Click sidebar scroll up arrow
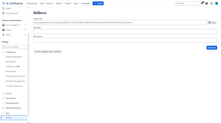Screen dimensions: 221x123 pyautogui.click(x=28, y=8)
